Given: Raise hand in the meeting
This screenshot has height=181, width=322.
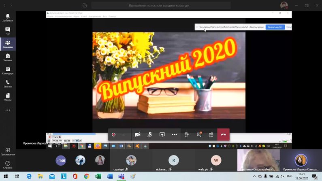Looking at the screenshot, I should [x=186, y=134].
